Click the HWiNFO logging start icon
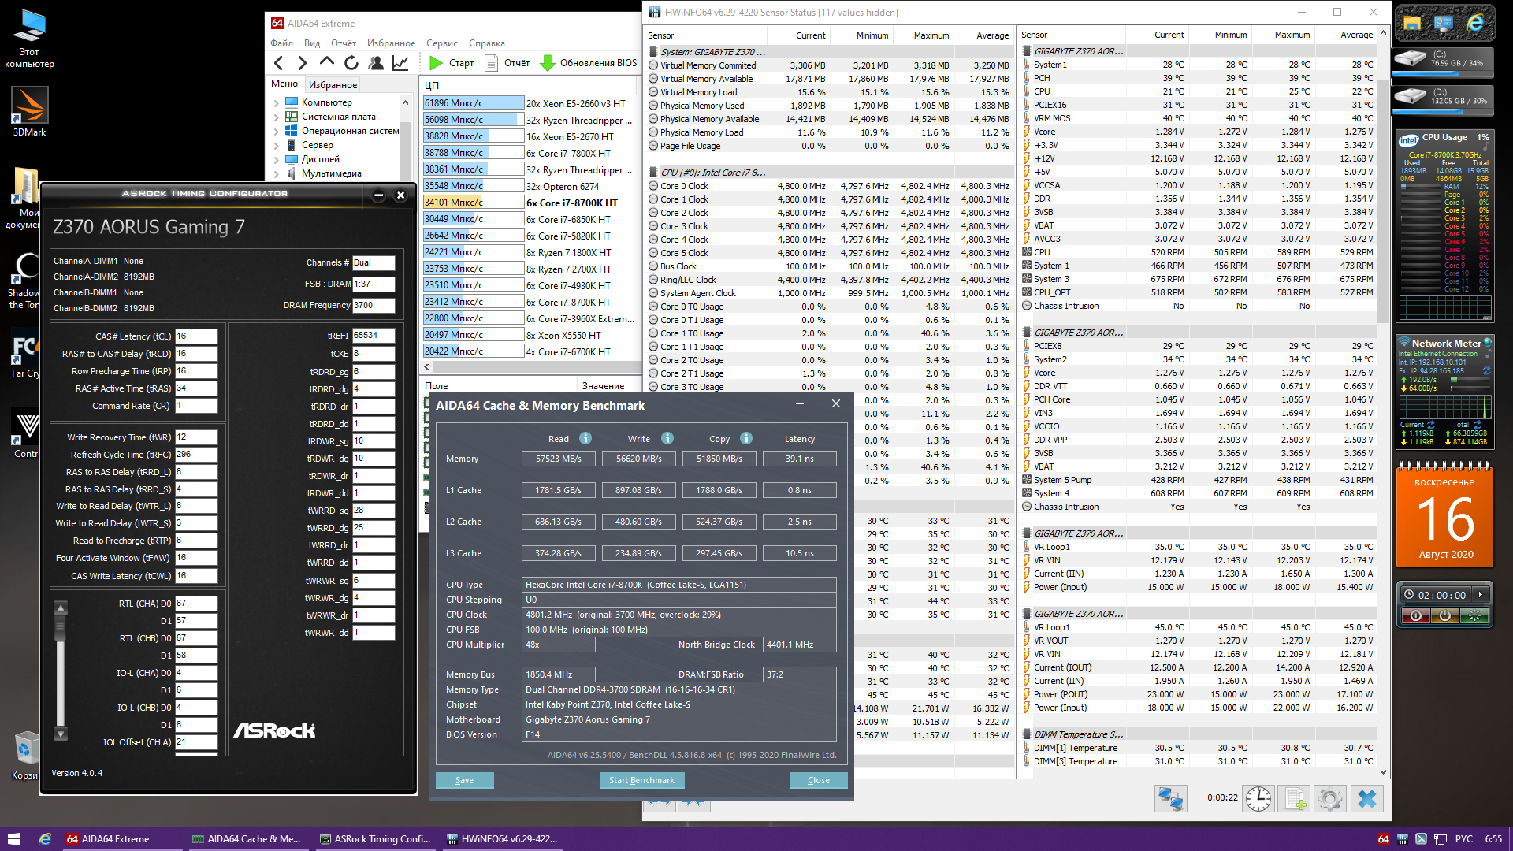Screen dimensions: 1513x851 click(1294, 798)
